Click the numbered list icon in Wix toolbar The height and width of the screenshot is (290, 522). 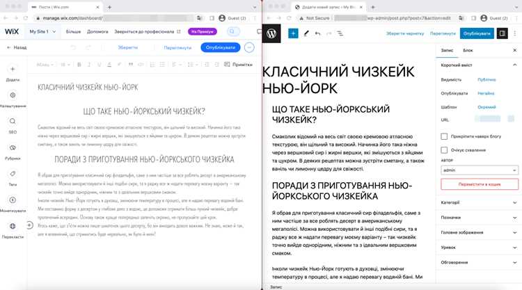click(152, 65)
